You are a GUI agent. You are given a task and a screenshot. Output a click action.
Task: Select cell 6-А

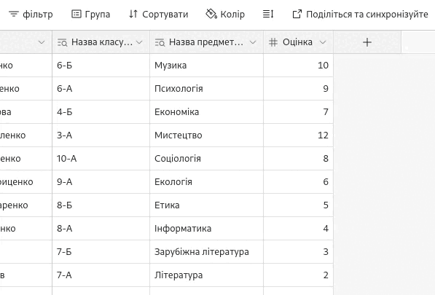tap(101, 89)
